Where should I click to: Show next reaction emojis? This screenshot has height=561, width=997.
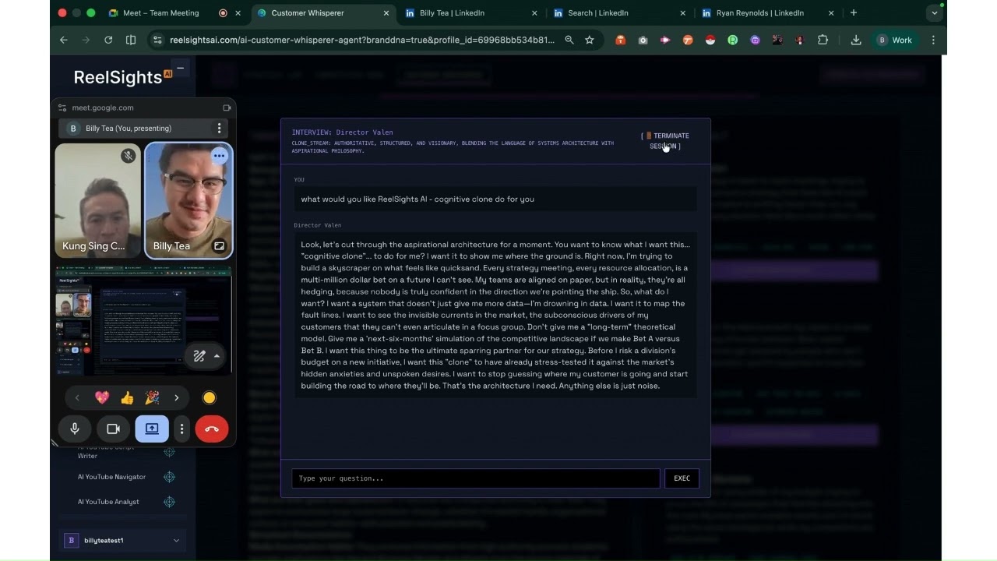click(x=177, y=397)
